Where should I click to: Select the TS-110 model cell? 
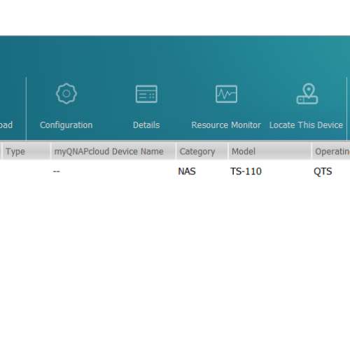[x=246, y=171]
